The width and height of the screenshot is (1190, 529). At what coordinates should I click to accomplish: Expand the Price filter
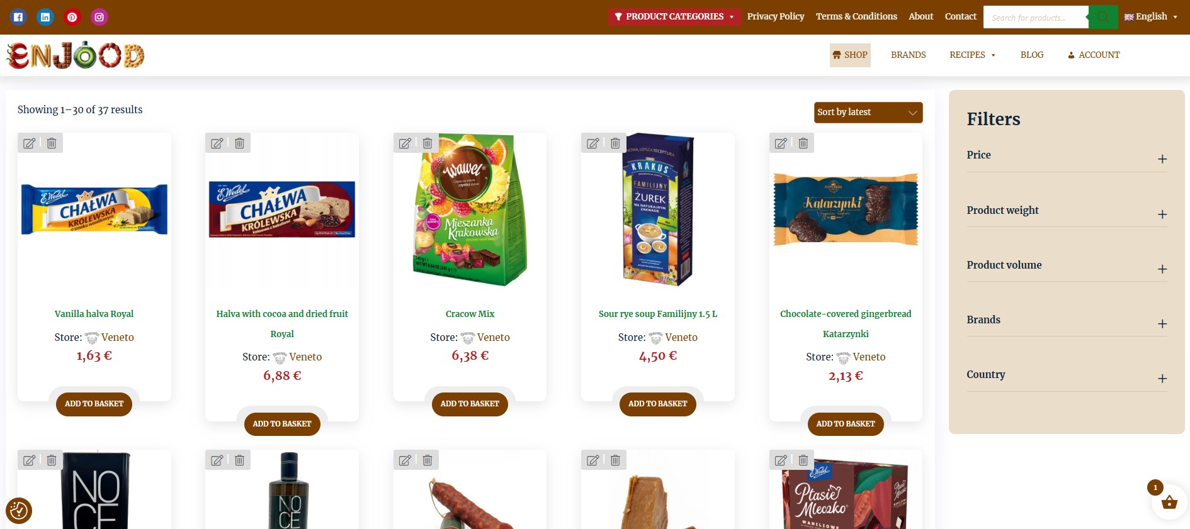pos(1067,156)
